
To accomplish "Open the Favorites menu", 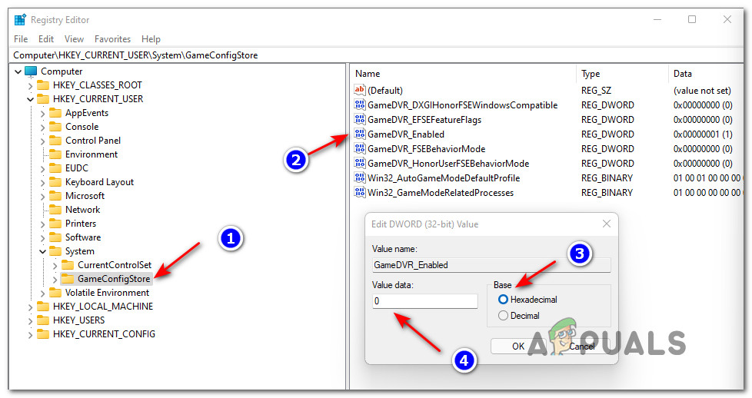I will click(x=113, y=39).
